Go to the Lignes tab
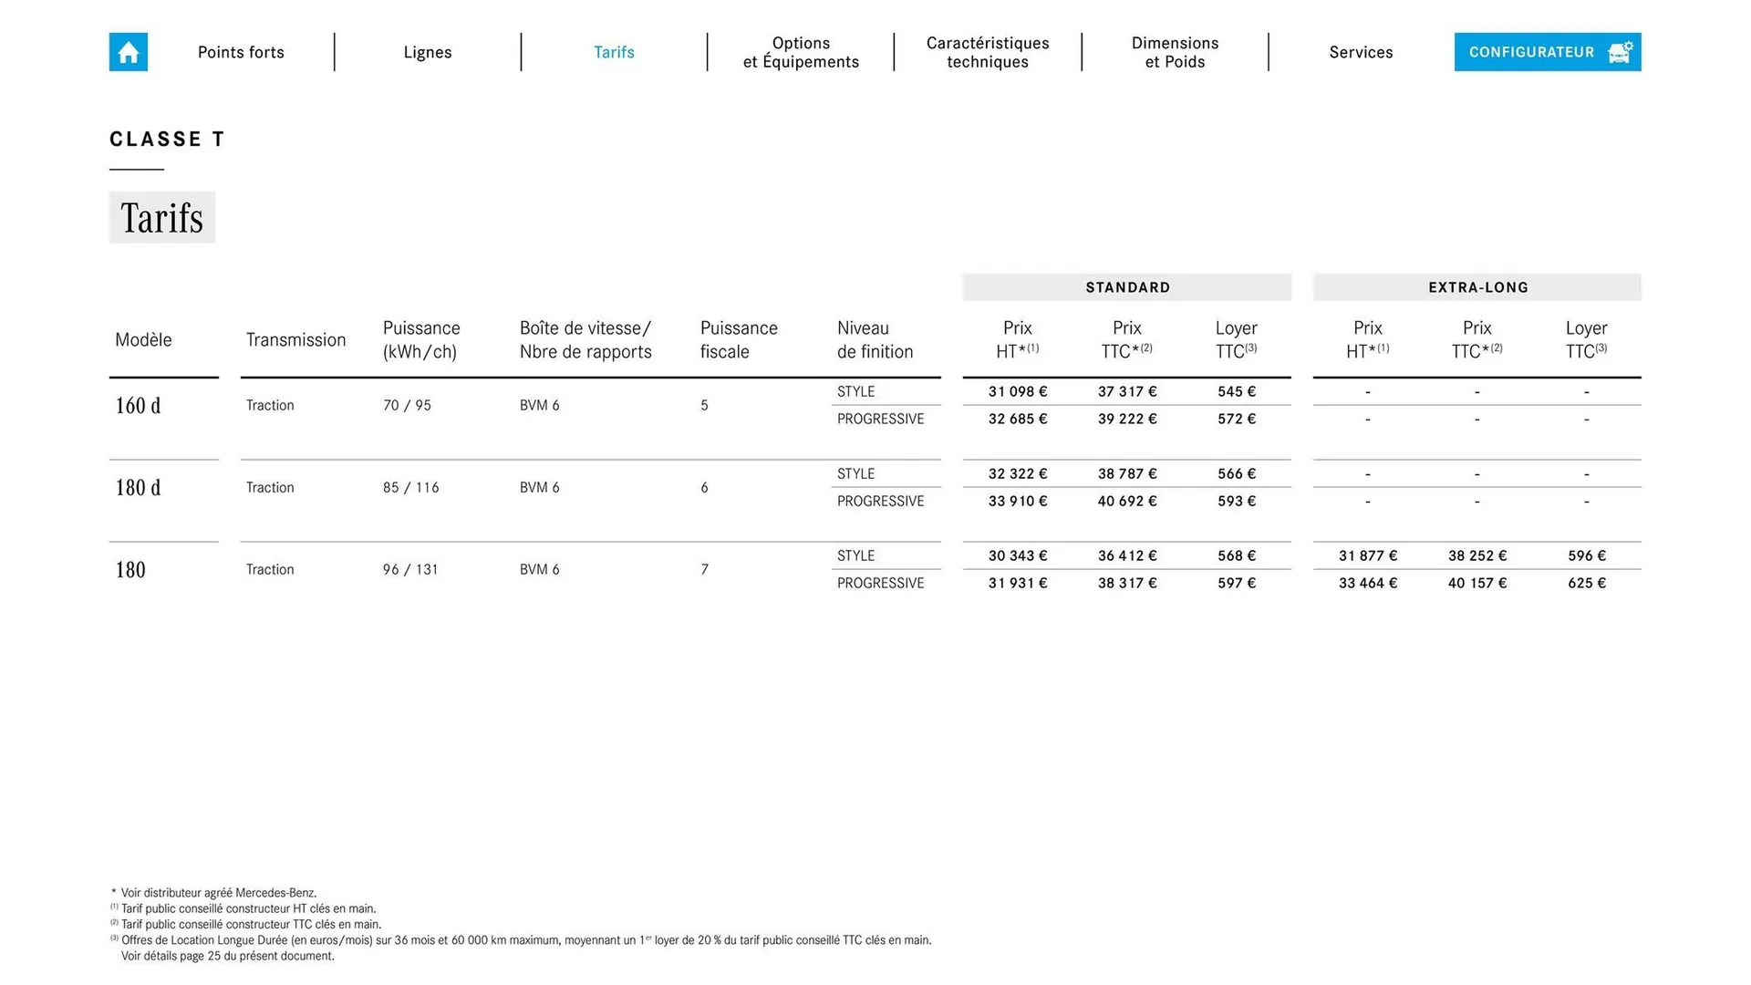This screenshot has width=1751, height=985. [x=428, y=52]
